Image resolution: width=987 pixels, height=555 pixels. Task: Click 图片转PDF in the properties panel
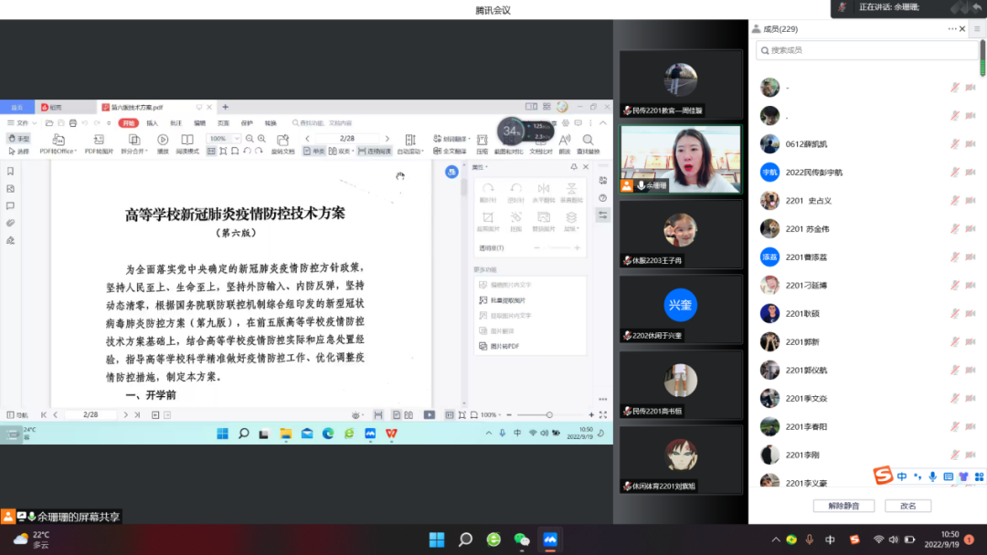point(500,346)
